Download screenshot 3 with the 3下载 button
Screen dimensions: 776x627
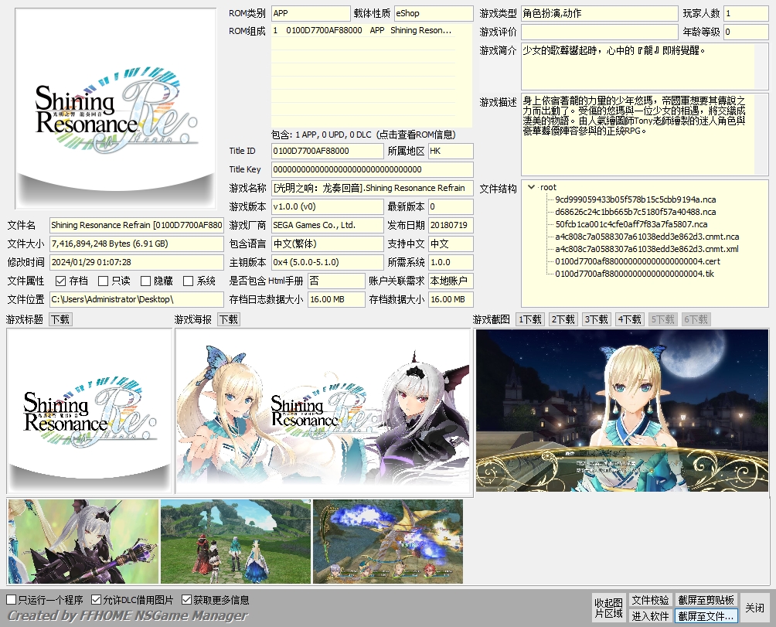(596, 319)
